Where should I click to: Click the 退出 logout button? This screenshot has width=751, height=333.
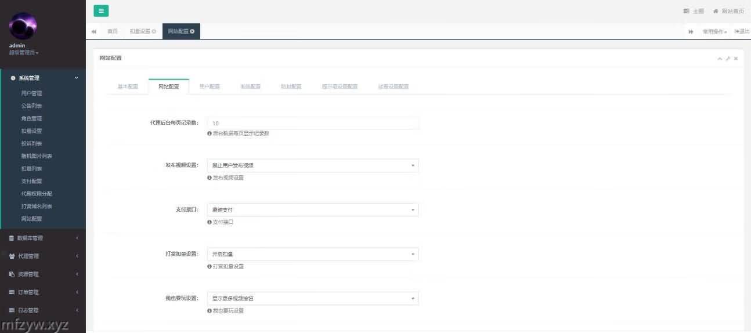tap(742, 31)
